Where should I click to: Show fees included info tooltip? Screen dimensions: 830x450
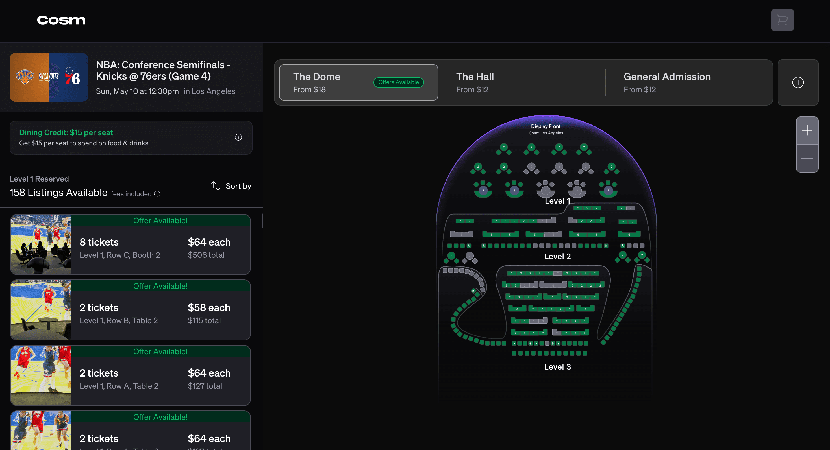pos(157,194)
